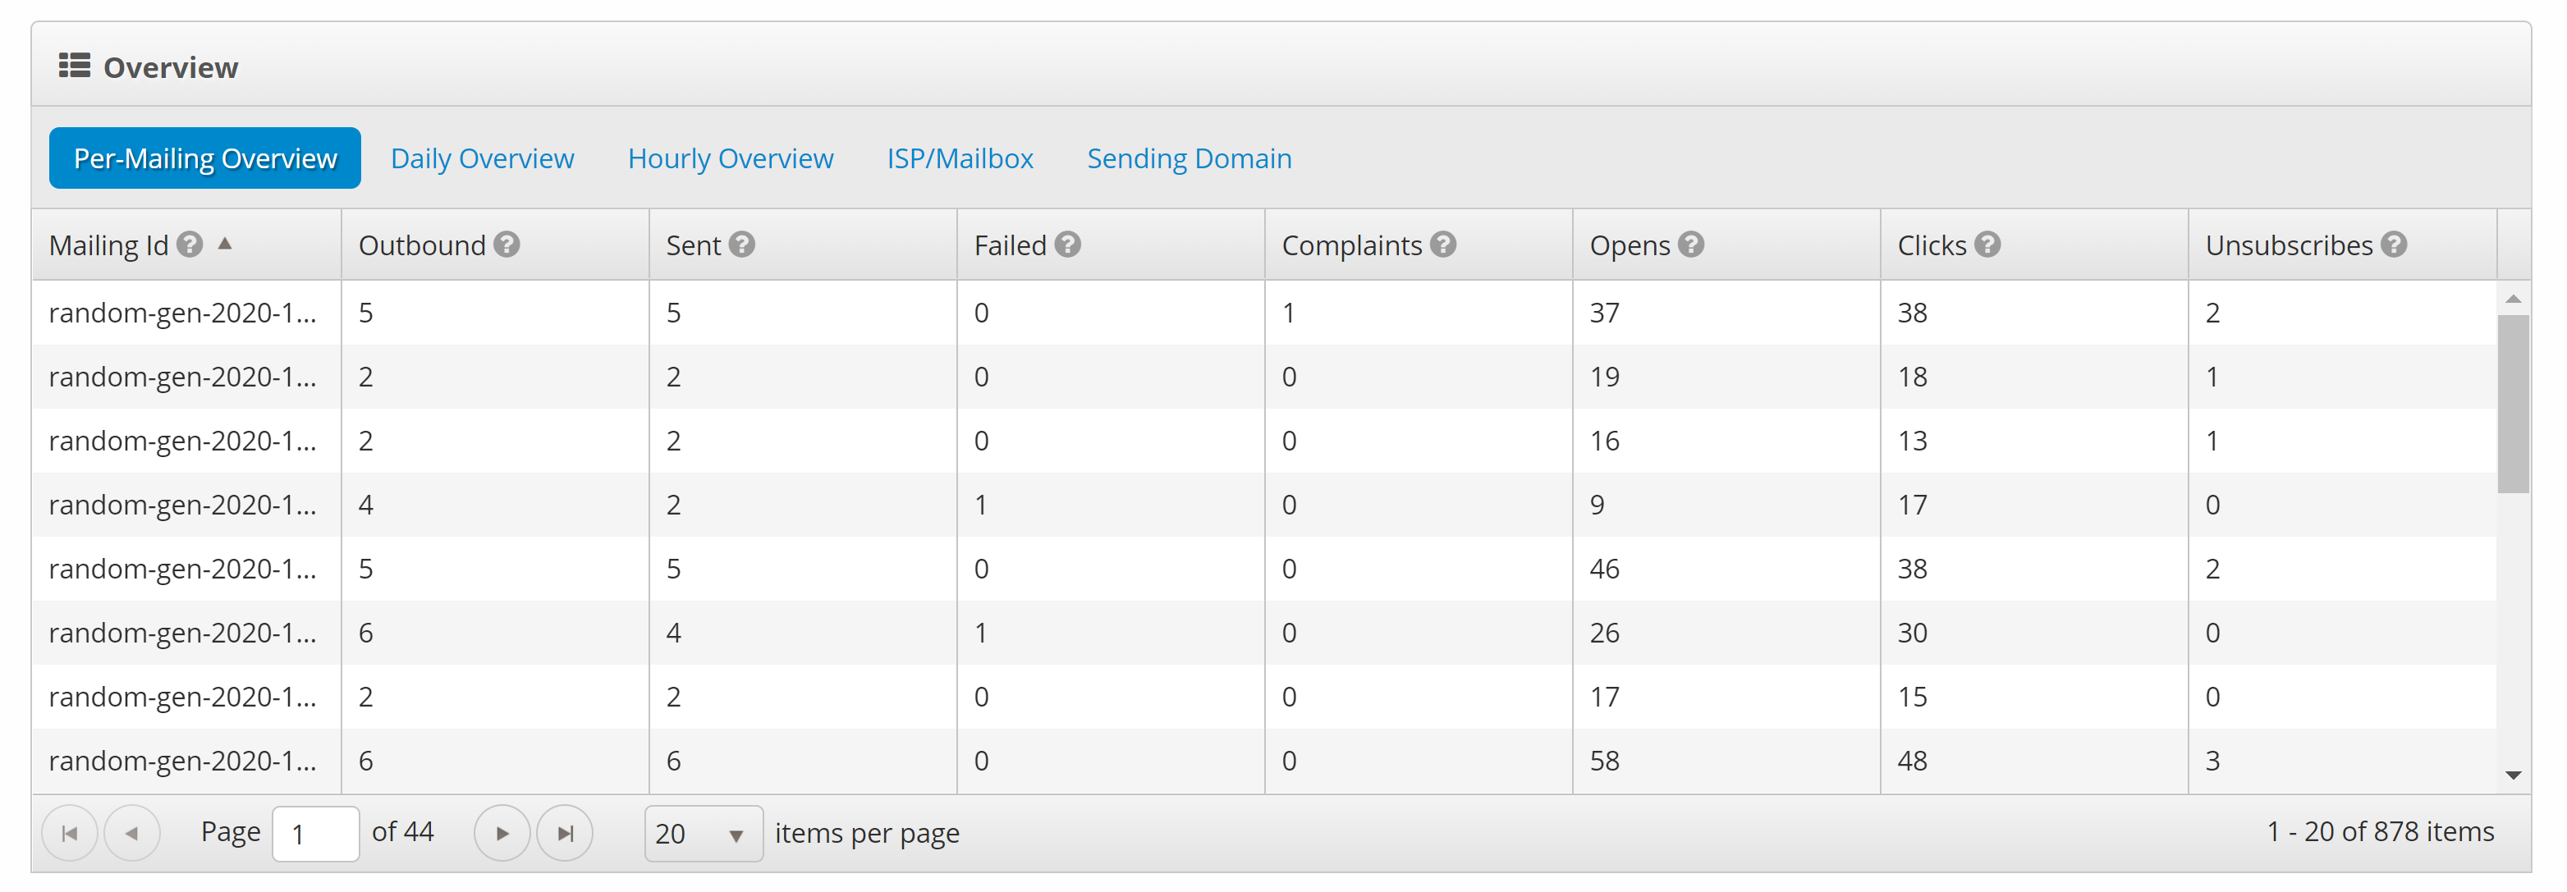
Task: Sort by the Failed column header
Action: pyautogui.click(x=1010, y=245)
